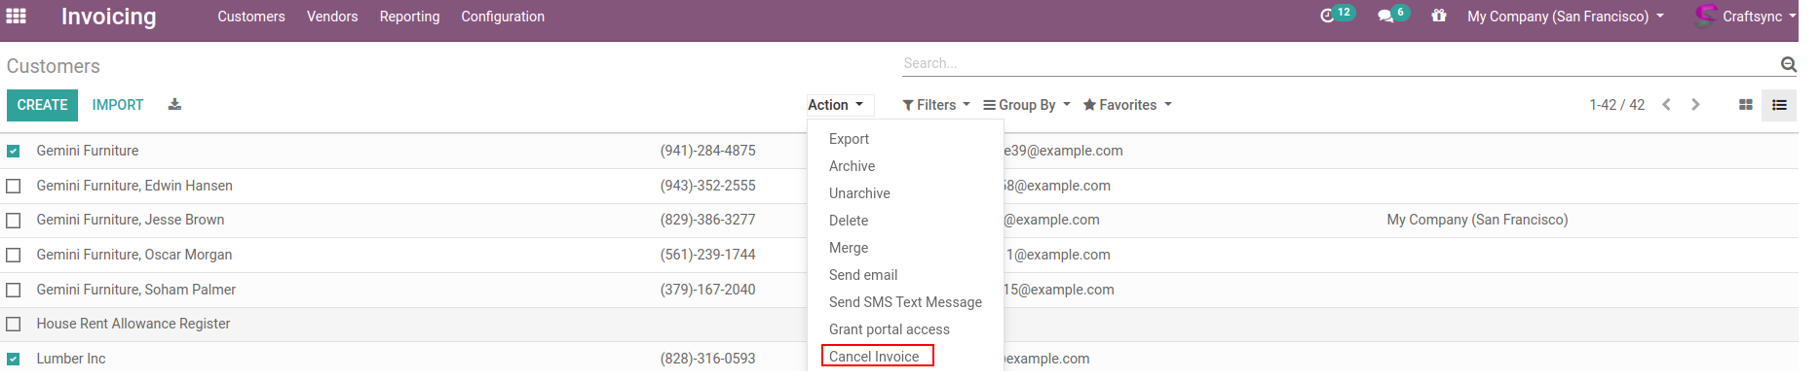Click the CREATE button
This screenshot has width=1820, height=379.
coord(42,105)
